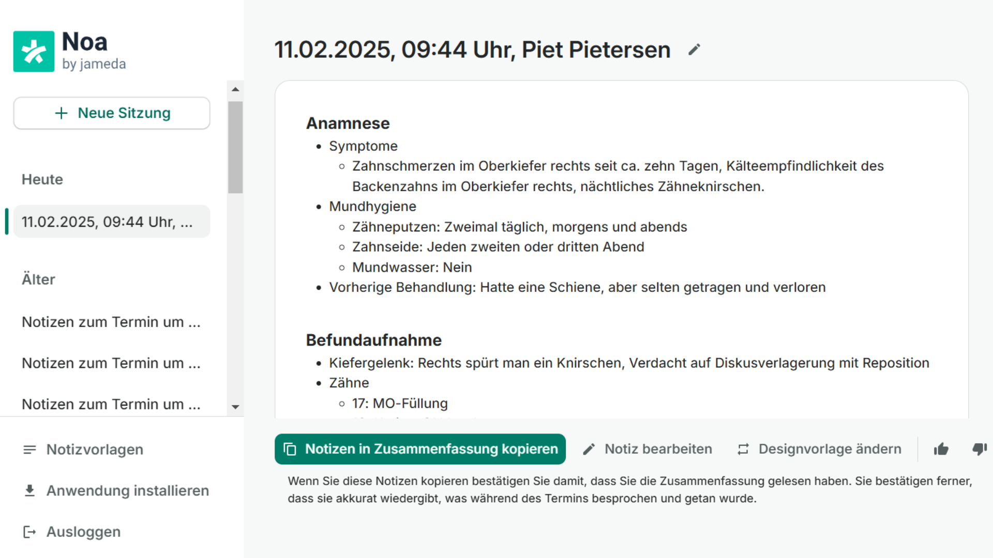Click the pencil icon beside the session title
Screen dimensions: 993x558
click(x=694, y=49)
